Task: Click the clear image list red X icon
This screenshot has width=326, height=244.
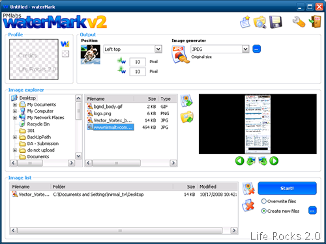Action: pos(248,205)
